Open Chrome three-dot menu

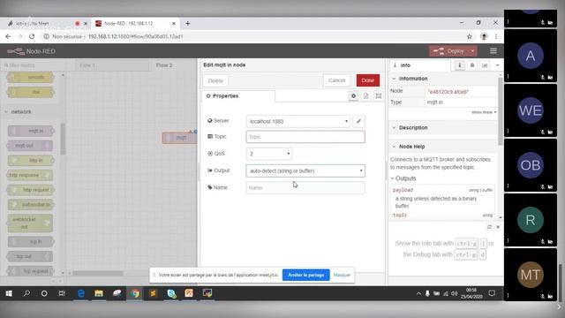click(x=496, y=36)
